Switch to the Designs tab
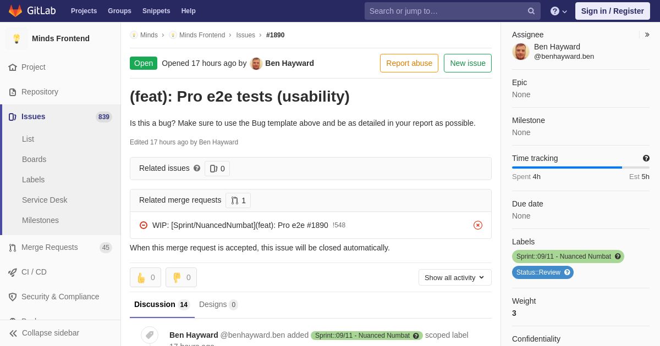 218,304
